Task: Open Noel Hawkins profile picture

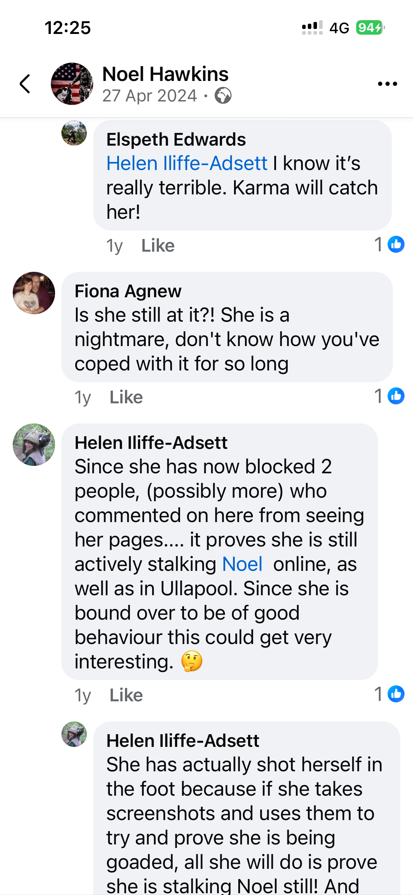Action: tap(72, 84)
